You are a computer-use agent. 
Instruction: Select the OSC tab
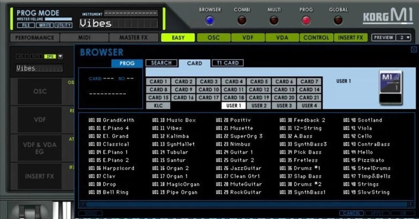point(214,38)
